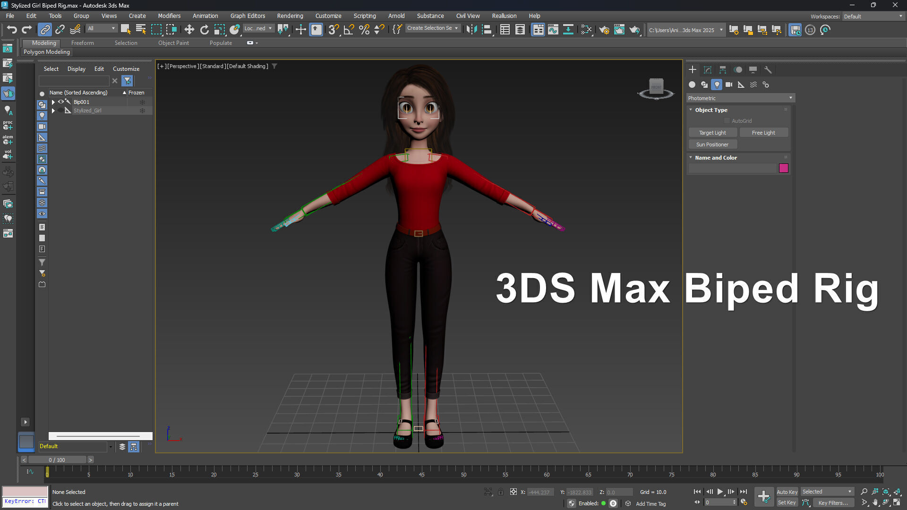This screenshot has height=510, width=907.
Task: Click the Redo arrow icon
Action: tap(27, 29)
